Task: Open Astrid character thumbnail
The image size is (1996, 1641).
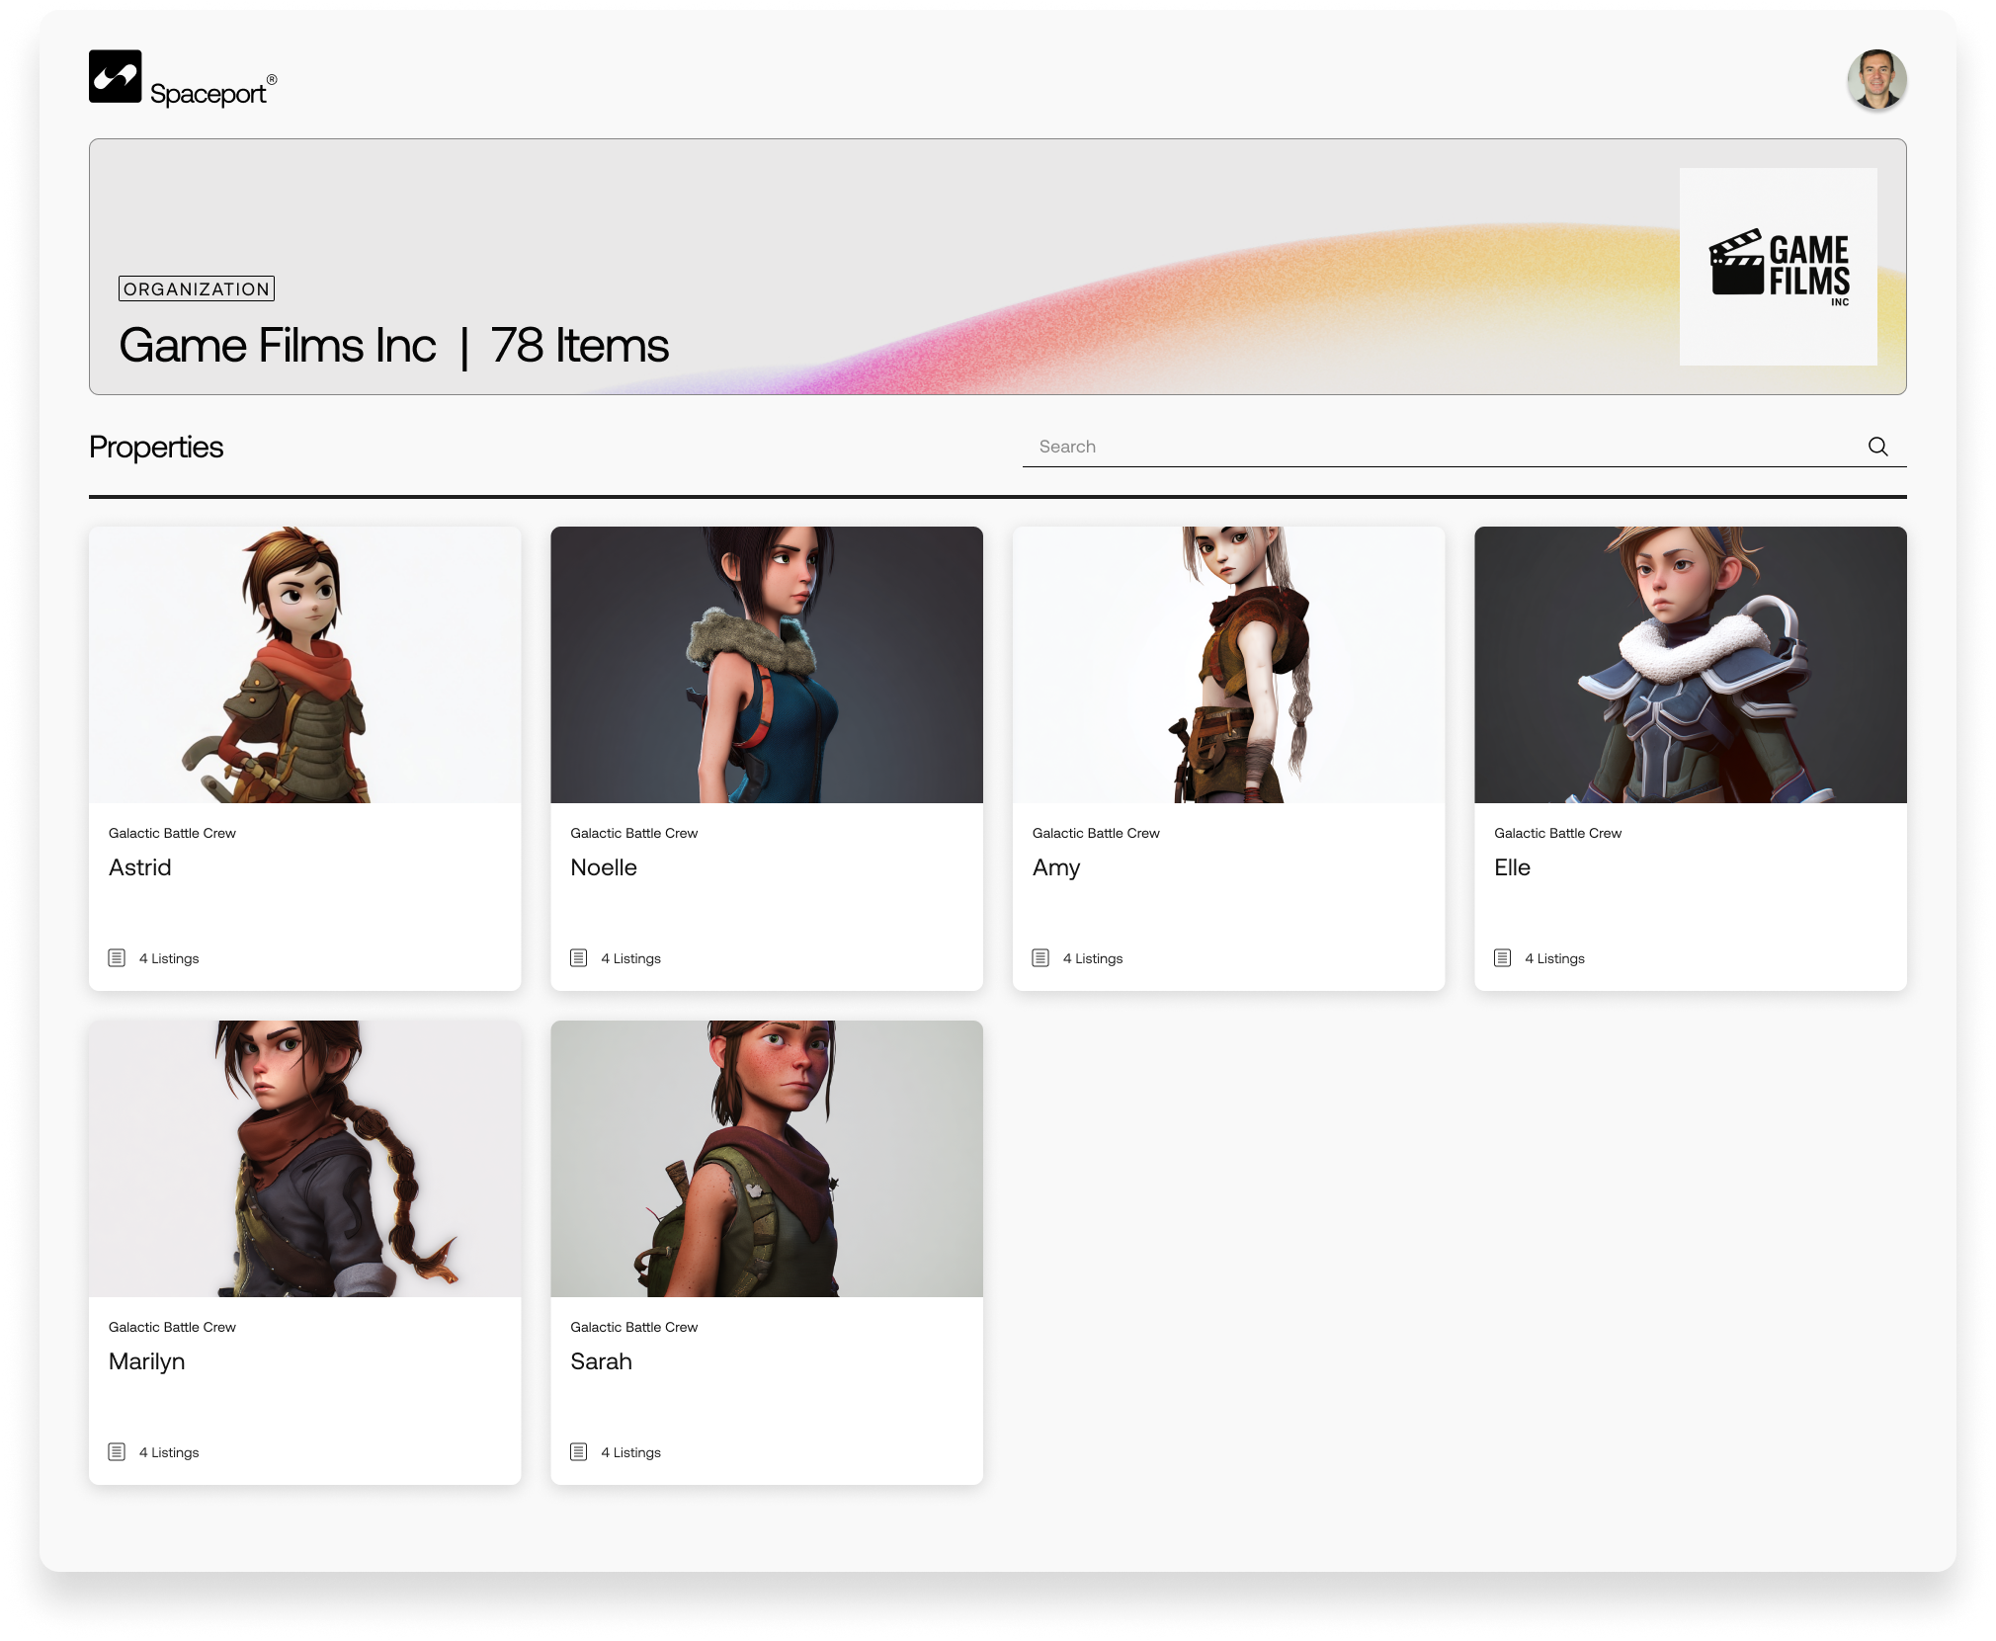Action: tap(304, 665)
